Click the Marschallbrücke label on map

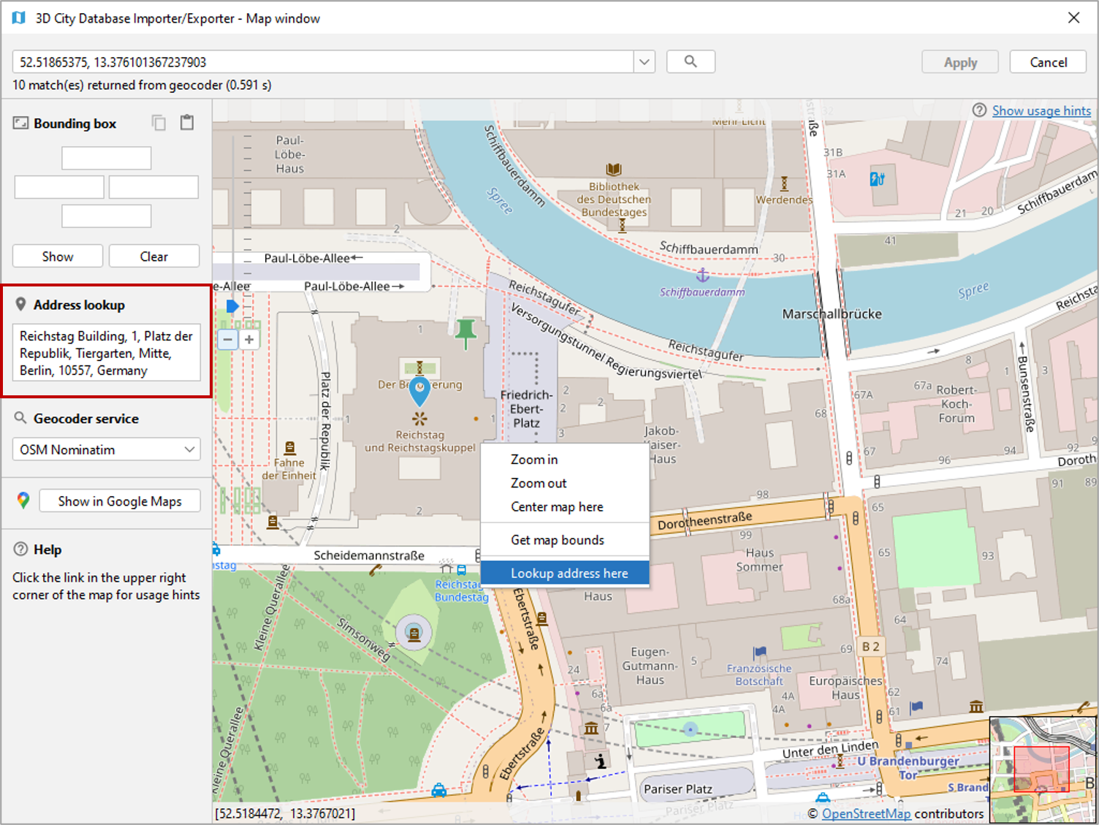832,313
